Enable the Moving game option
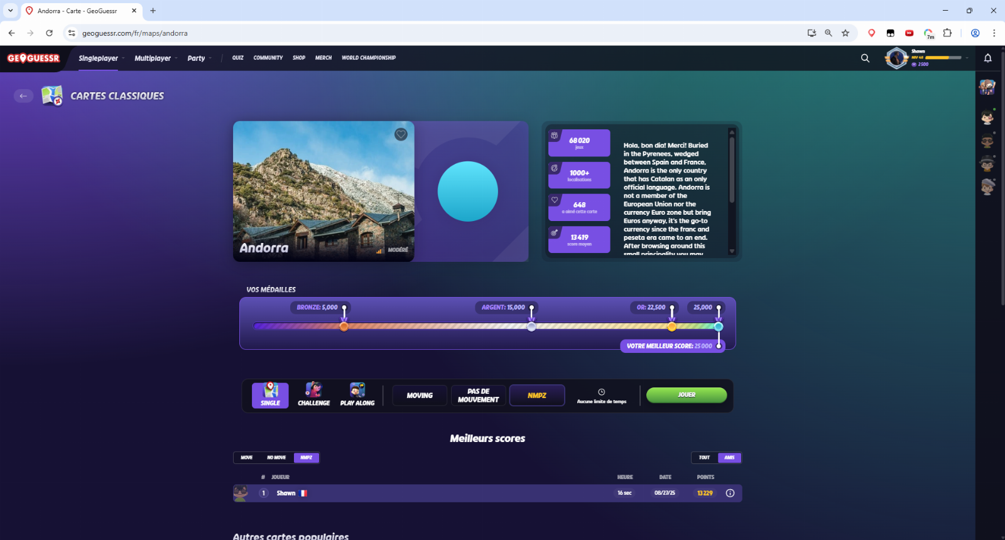The width and height of the screenshot is (1005, 540). click(420, 396)
